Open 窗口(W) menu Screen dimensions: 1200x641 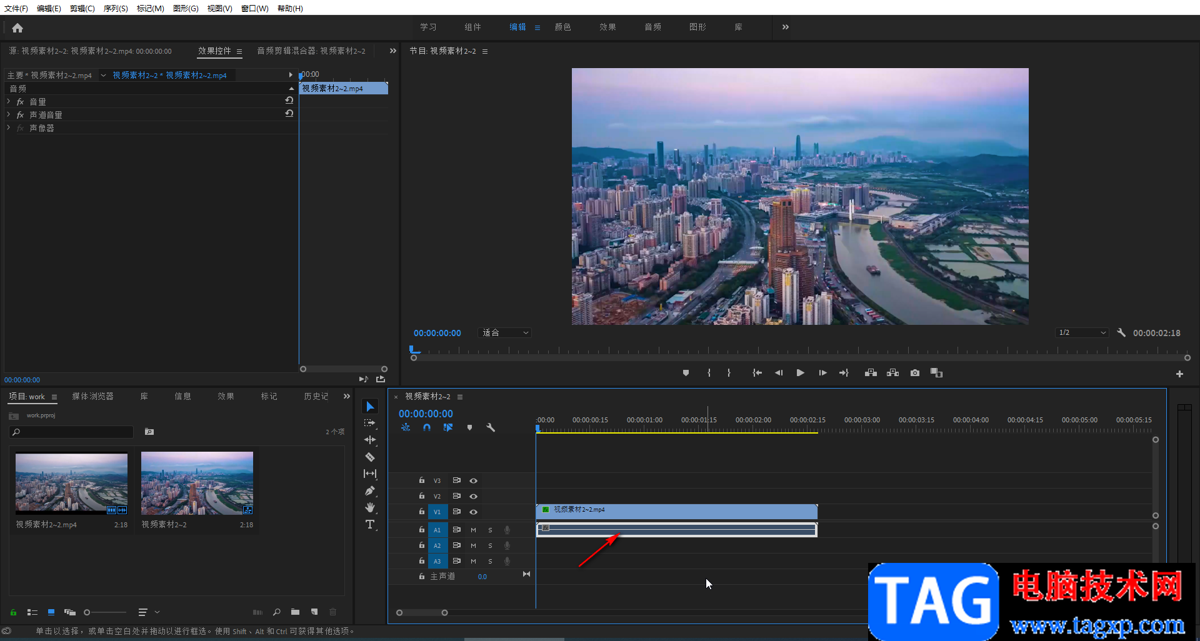(x=255, y=8)
